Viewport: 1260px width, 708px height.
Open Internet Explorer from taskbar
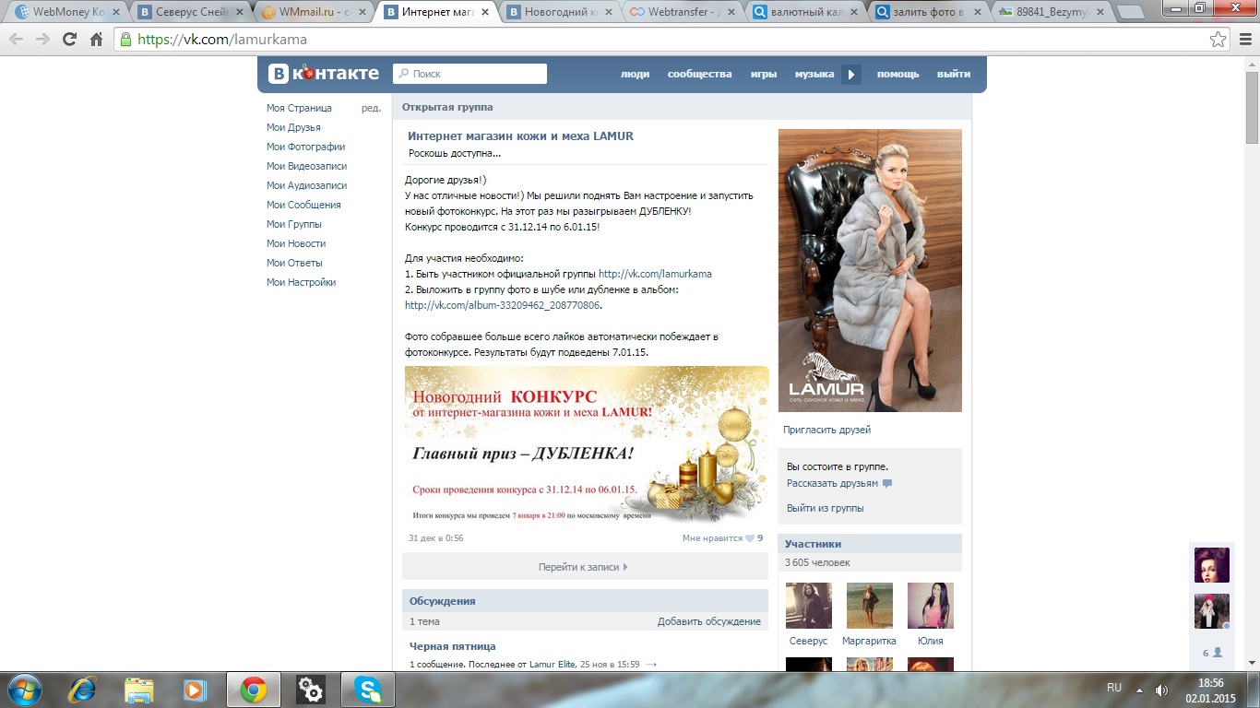[x=83, y=690]
